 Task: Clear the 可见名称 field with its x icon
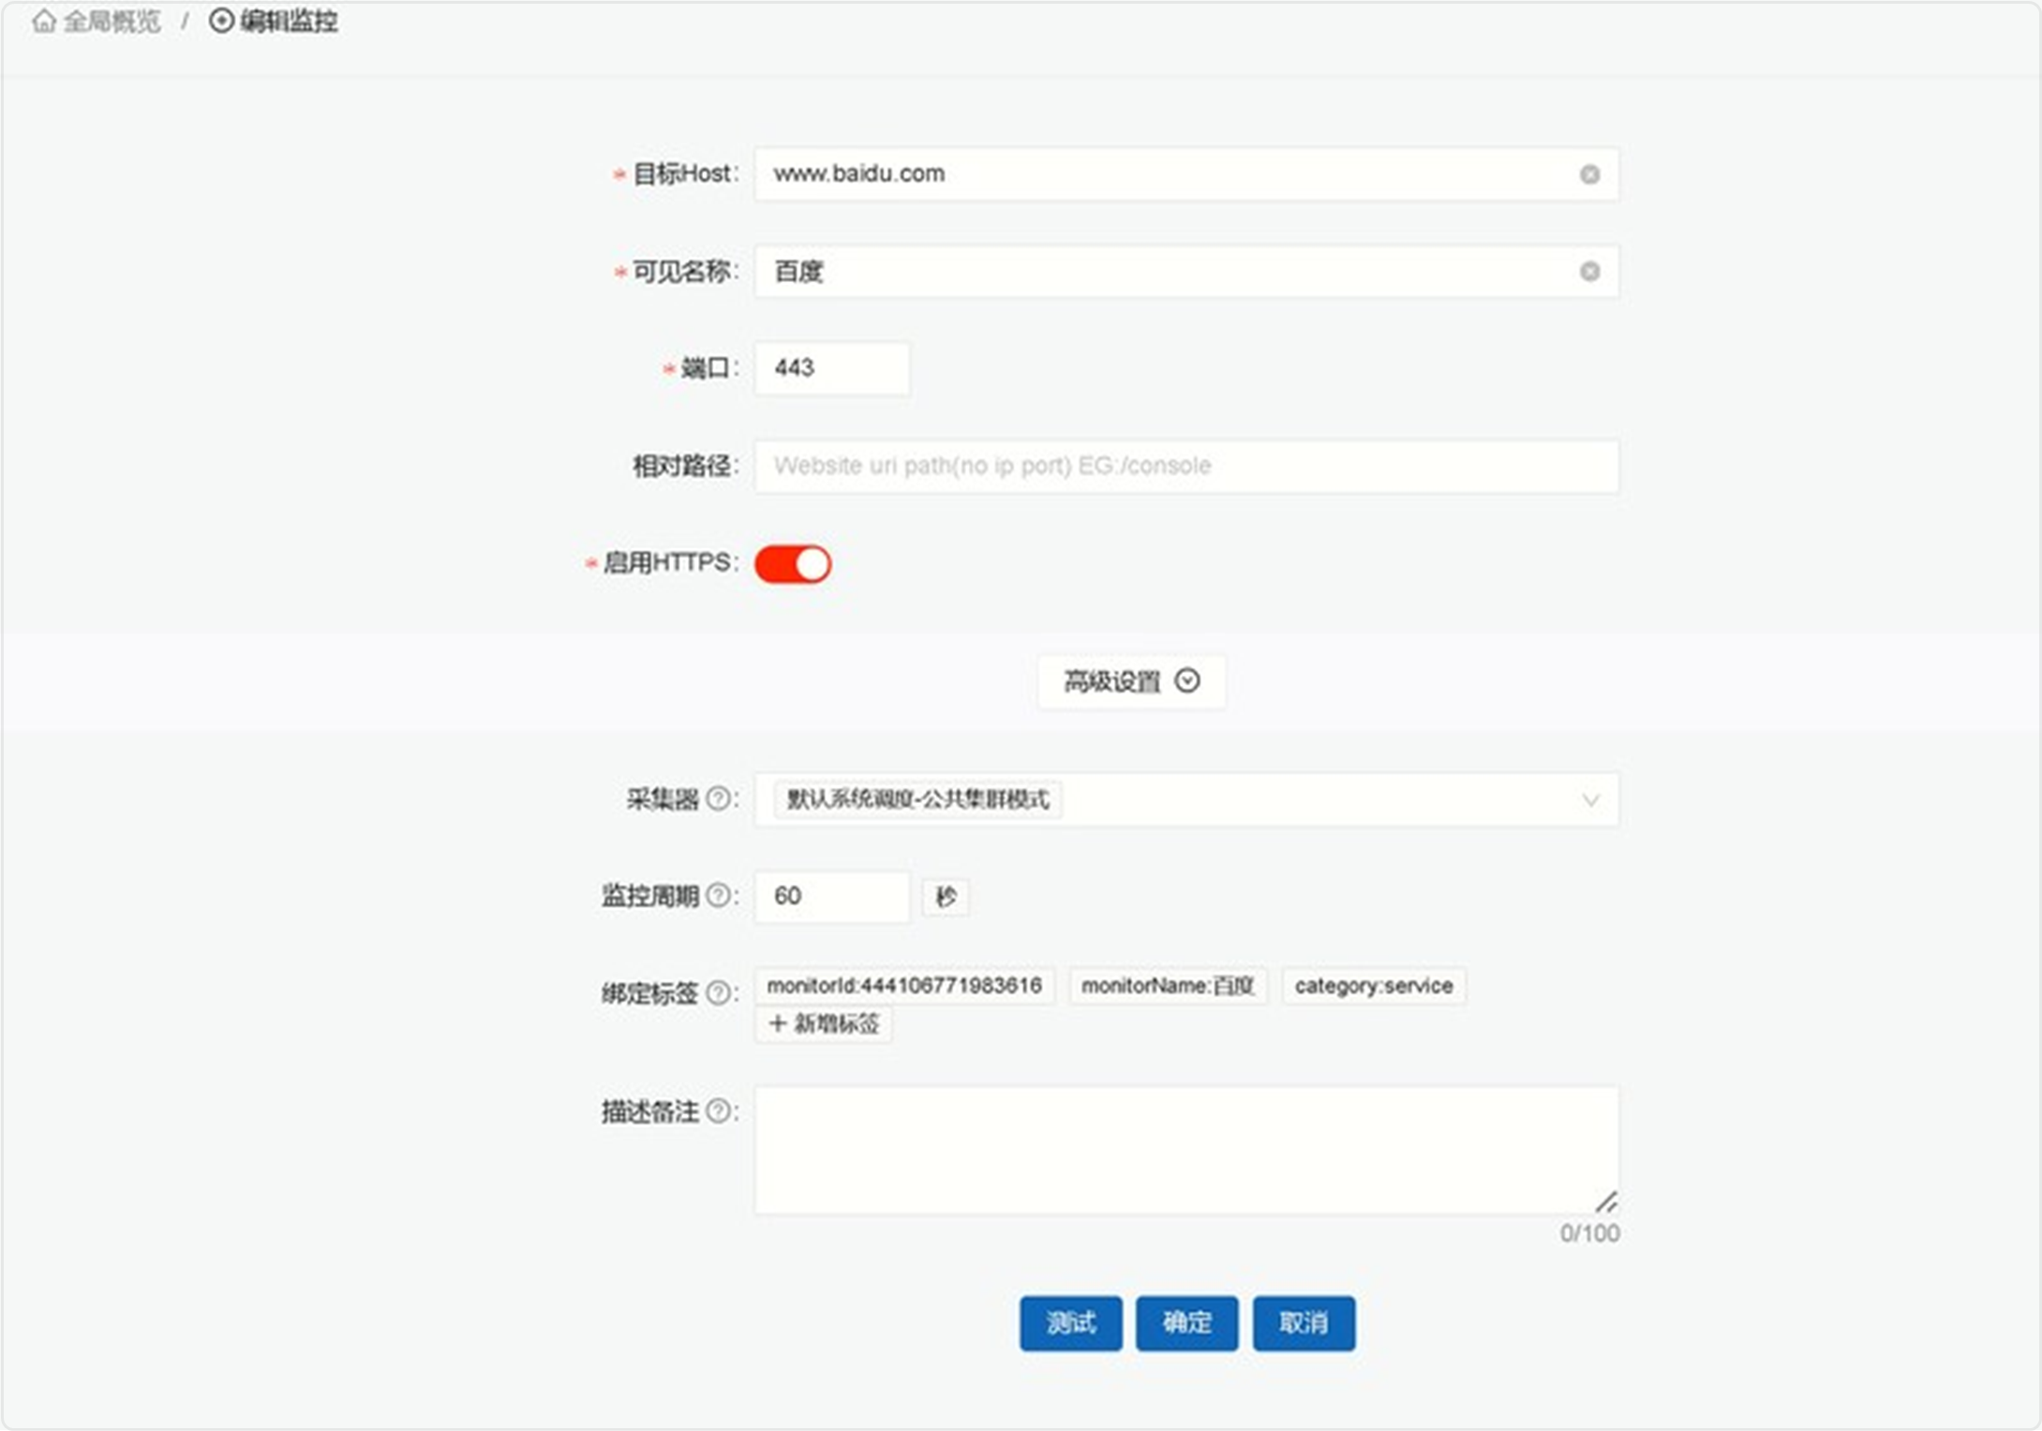1588,272
